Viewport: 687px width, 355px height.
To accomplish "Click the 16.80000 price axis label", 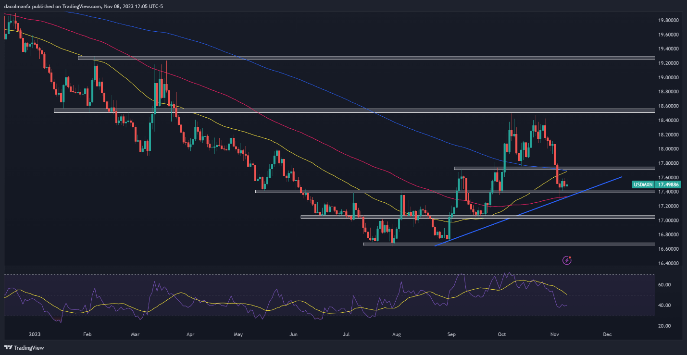I will pos(669,235).
